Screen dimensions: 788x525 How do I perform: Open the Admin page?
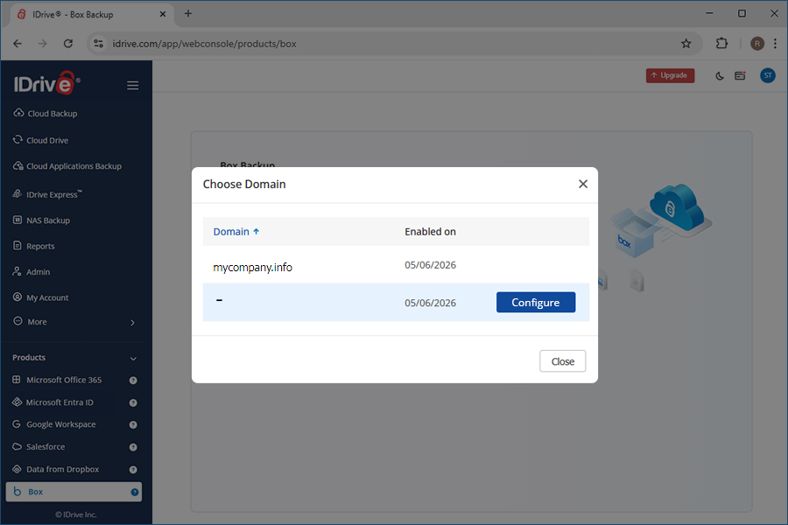[x=32, y=272]
